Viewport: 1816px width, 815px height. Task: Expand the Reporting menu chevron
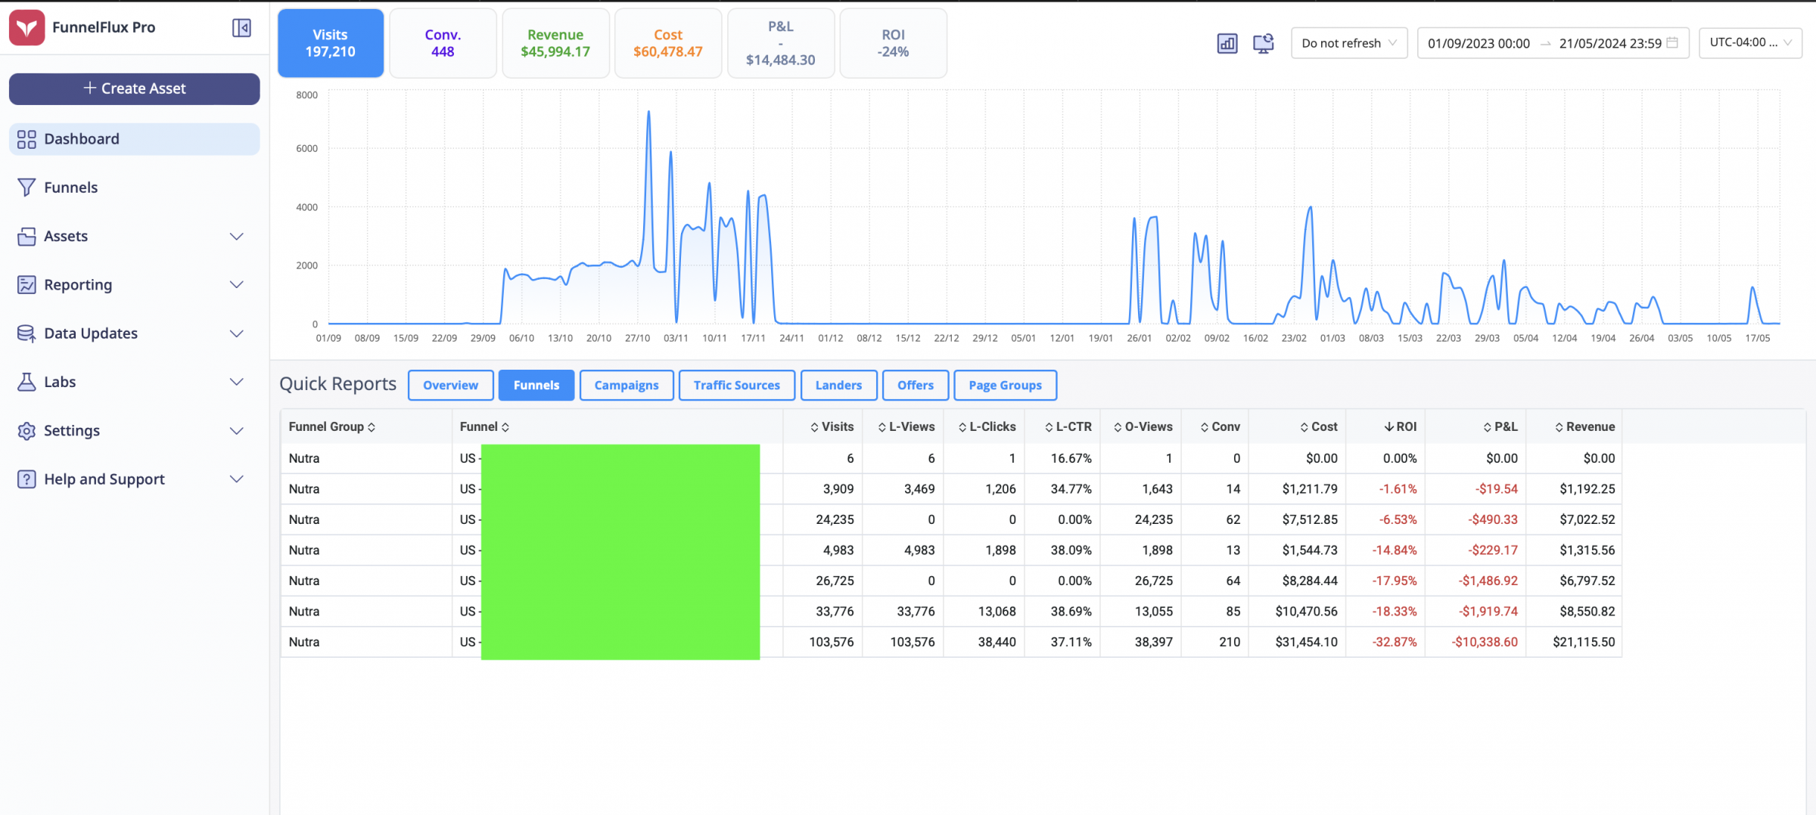pos(236,285)
